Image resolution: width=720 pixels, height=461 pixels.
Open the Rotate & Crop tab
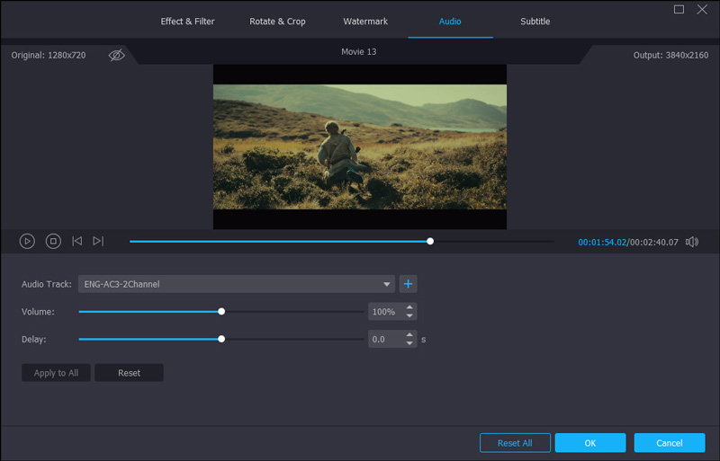click(277, 22)
